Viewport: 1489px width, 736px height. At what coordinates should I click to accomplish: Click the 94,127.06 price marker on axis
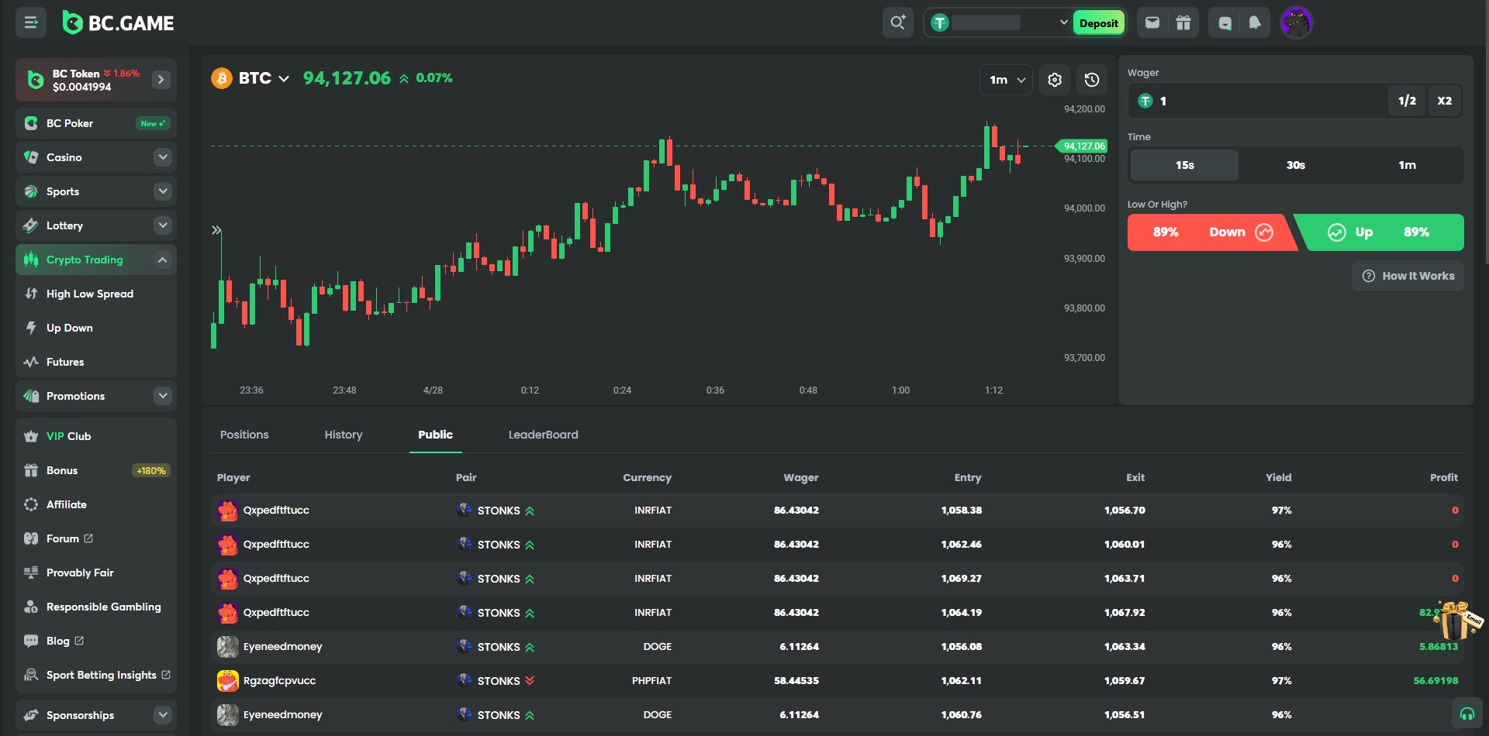(x=1083, y=146)
